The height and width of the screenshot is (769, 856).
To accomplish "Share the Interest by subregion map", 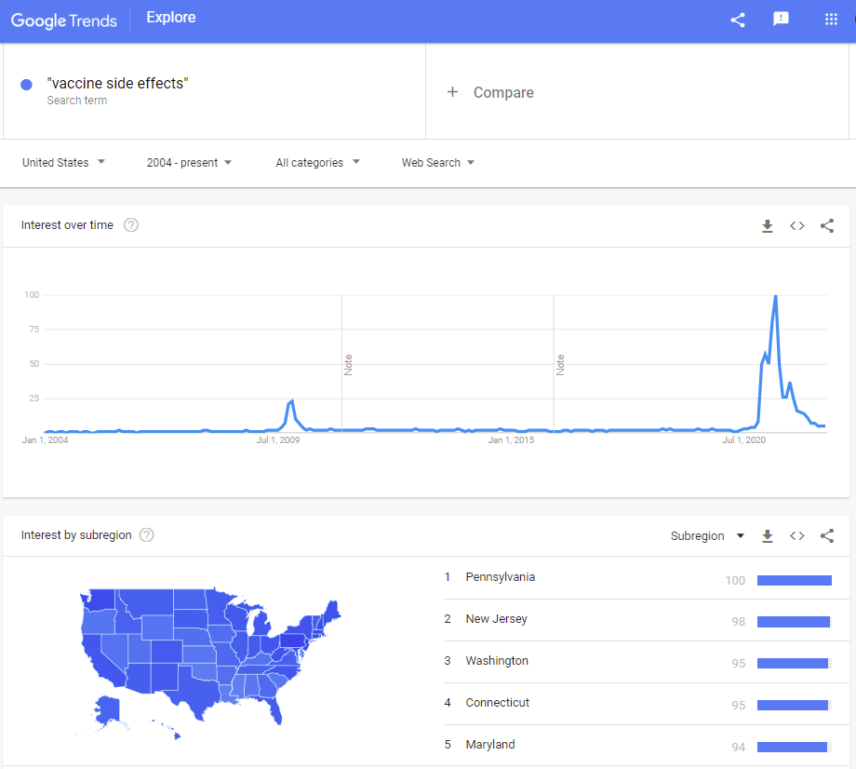I will click(826, 535).
